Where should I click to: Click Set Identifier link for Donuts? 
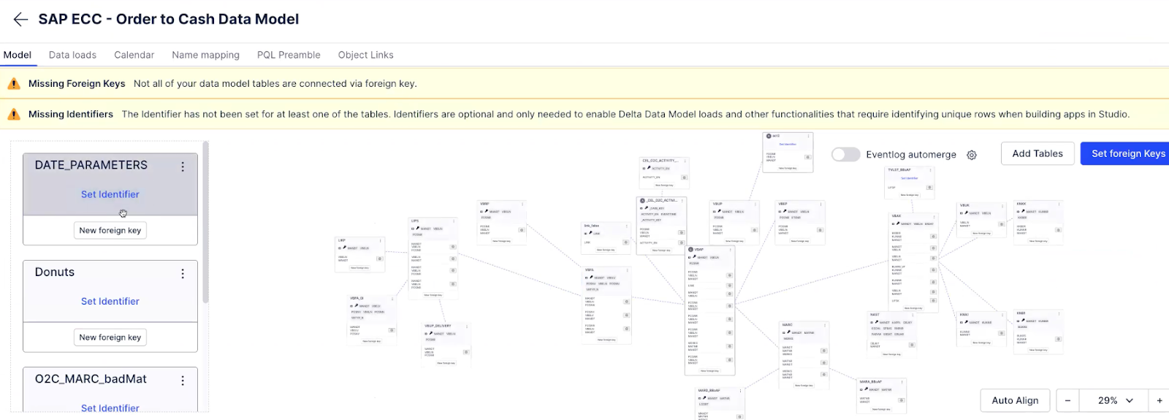[x=110, y=301]
